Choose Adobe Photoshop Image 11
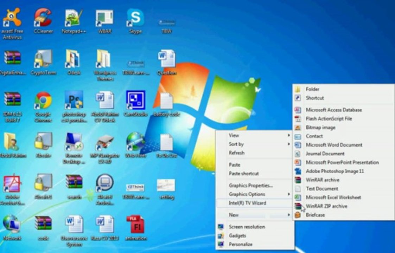Image resolution: width=395 pixels, height=253 pixels. [x=344, y=171]
